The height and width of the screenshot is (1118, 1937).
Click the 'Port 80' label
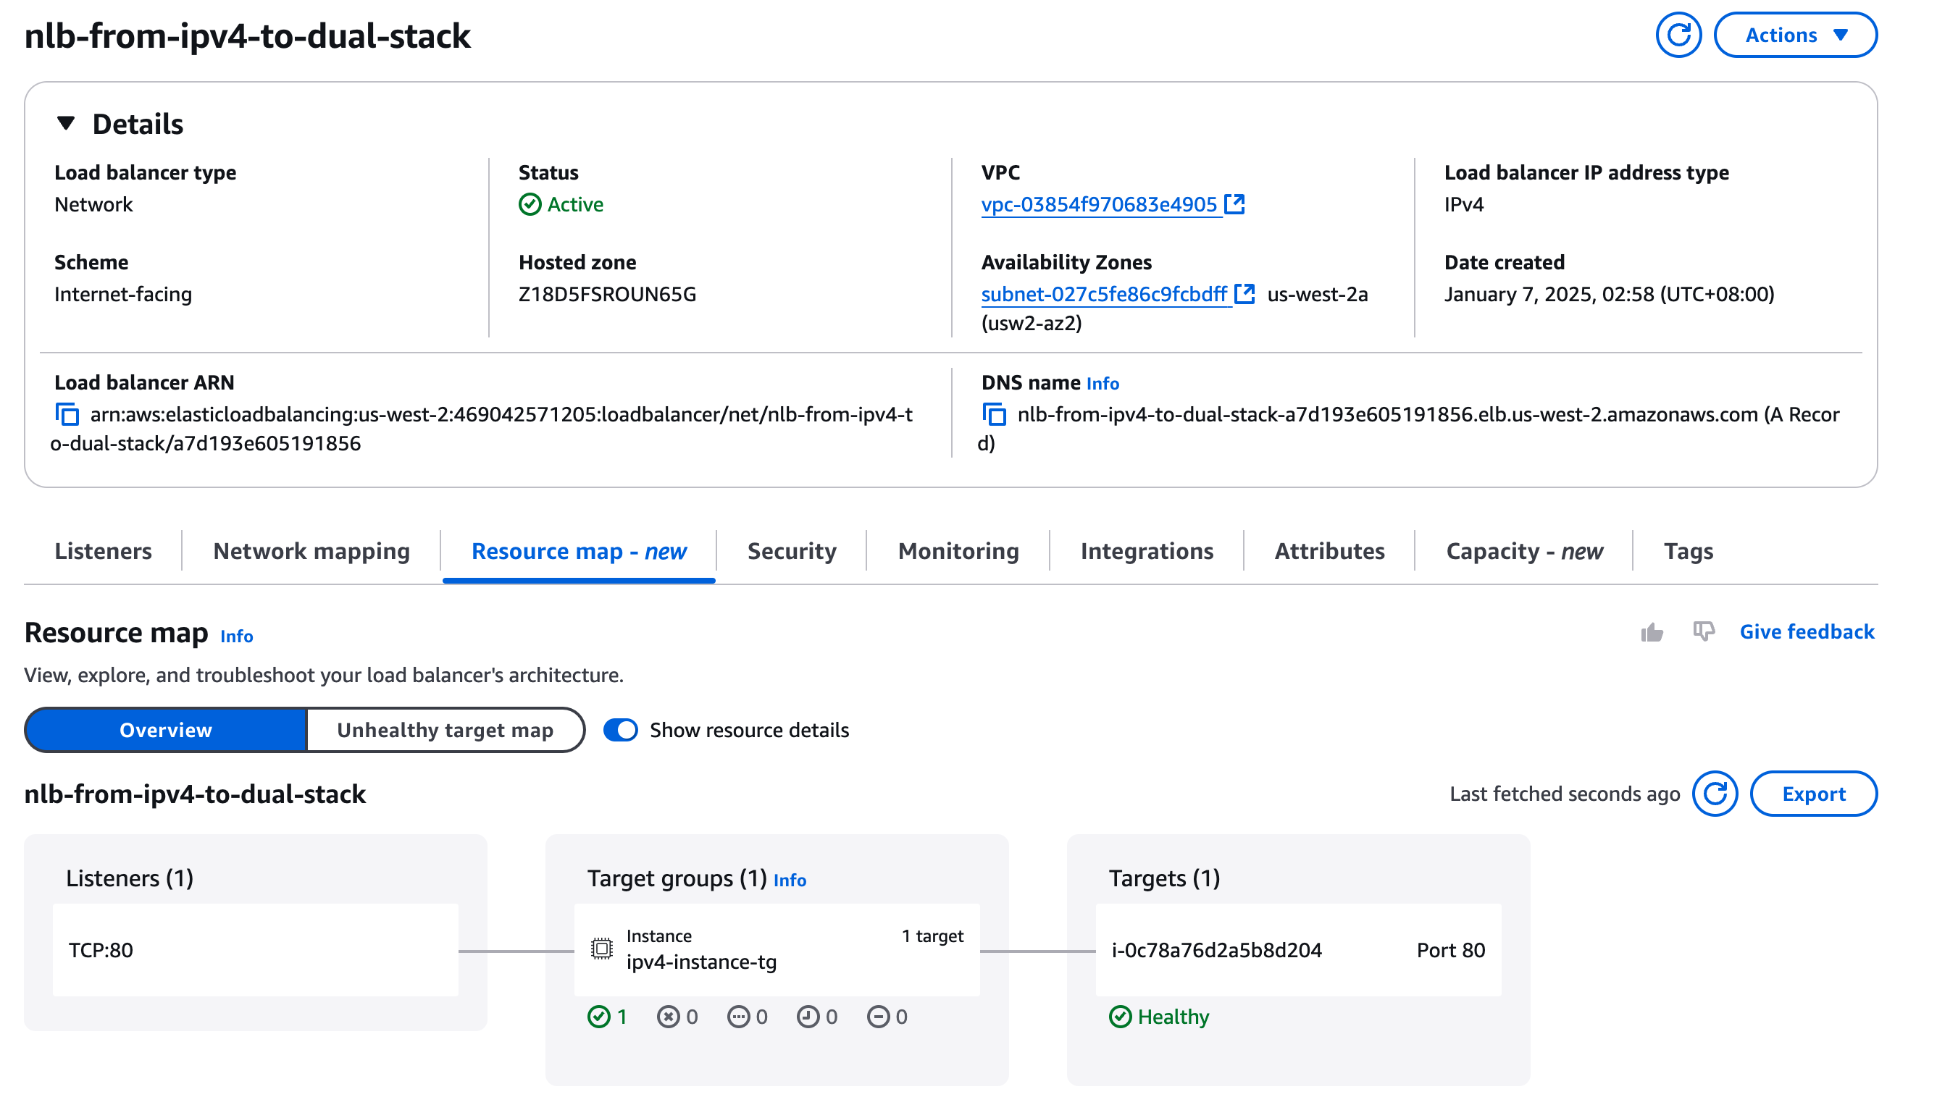click(1451, 951)
